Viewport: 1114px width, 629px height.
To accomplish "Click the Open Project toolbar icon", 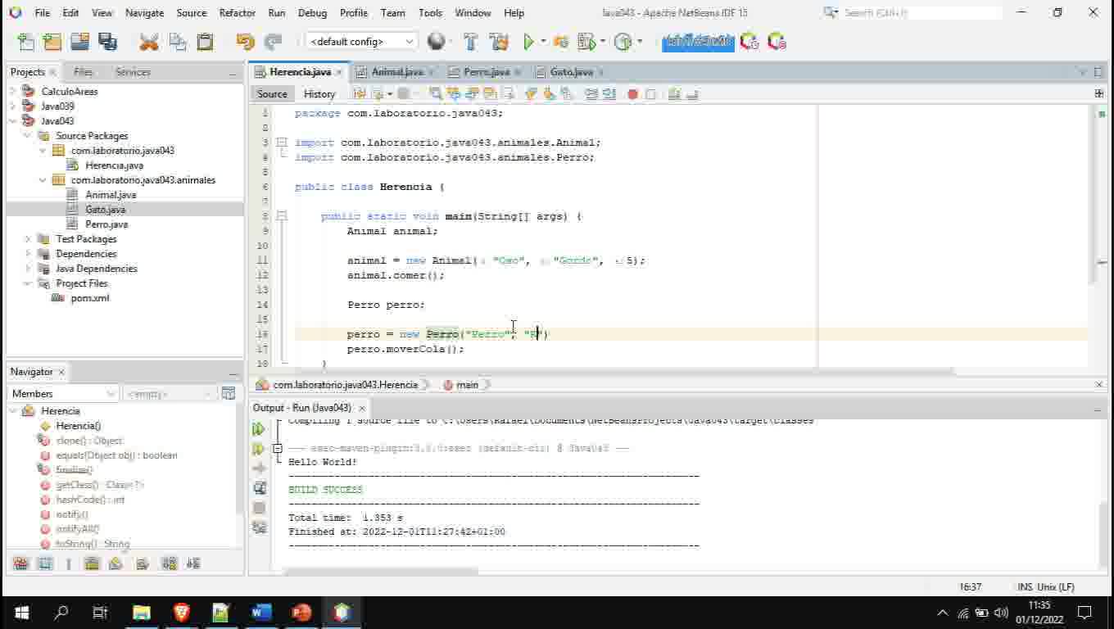I will (79, 42).
